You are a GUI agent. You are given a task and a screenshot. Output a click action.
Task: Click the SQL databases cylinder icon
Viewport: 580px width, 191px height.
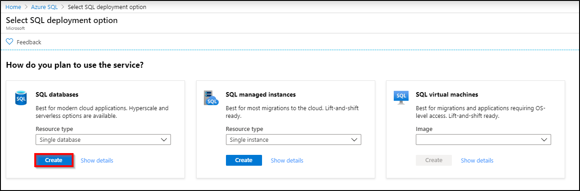(21, 98)
